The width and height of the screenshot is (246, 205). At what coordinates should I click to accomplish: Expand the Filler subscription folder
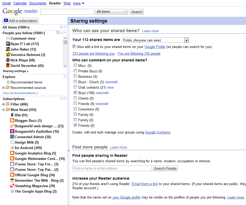[x=4, y=104]
